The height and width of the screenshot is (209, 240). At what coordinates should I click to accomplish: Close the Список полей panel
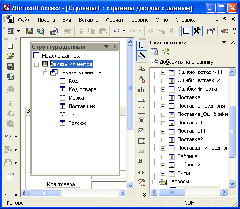click(x=233, y=42)
